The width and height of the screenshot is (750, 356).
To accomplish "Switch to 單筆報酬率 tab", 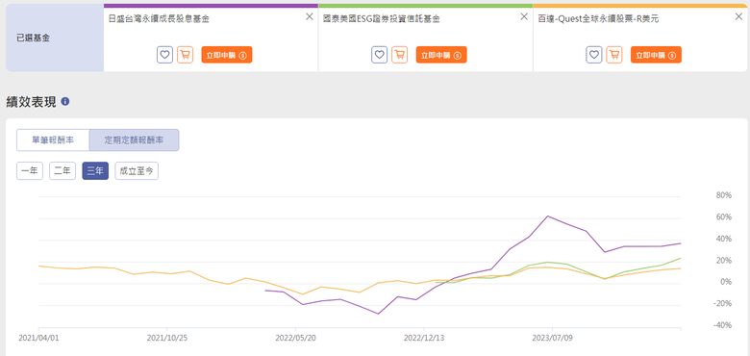I will (x=53, y=140).
